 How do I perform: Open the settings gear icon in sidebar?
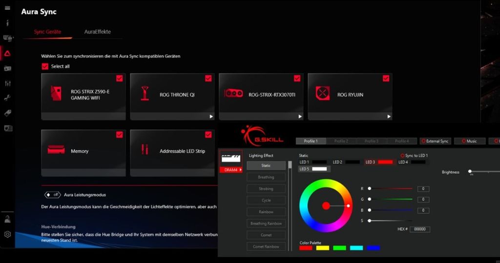pyautogui.click(x=7, y=234)
